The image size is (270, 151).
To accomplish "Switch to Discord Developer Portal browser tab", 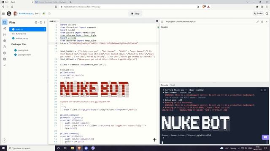I will point(51,2).
